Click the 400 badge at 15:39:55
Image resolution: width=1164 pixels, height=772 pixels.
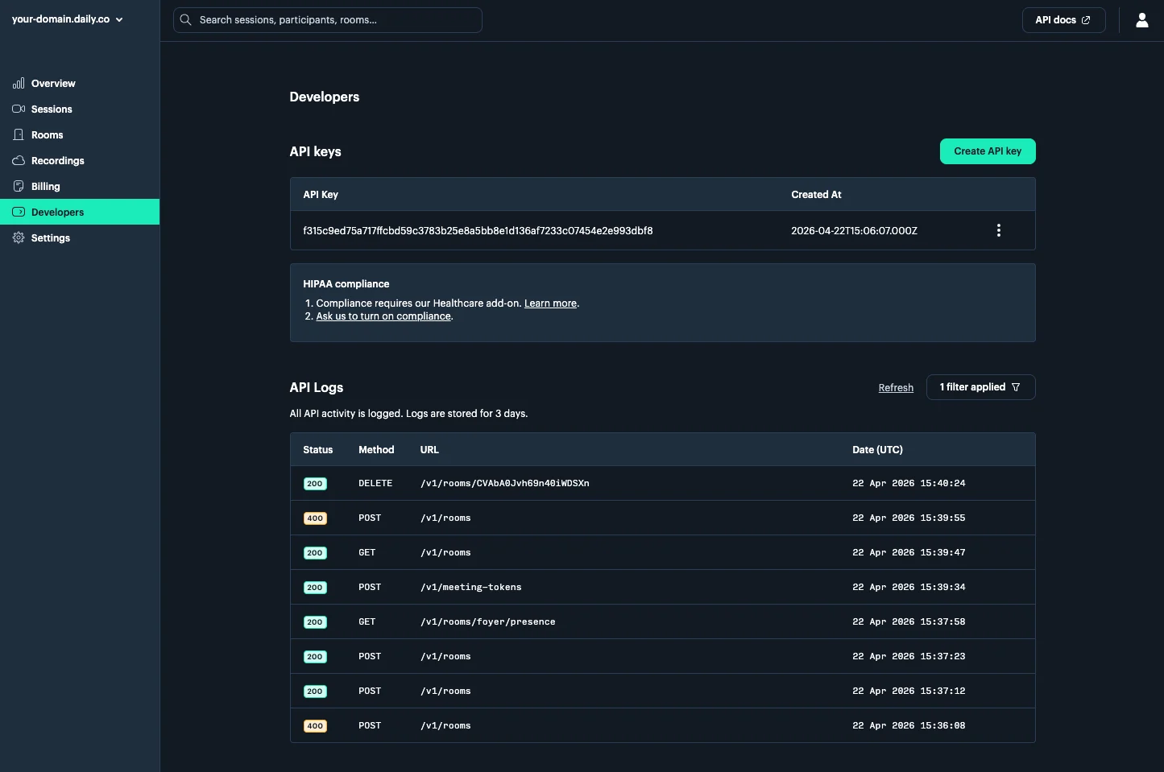(x=315, y=518)
